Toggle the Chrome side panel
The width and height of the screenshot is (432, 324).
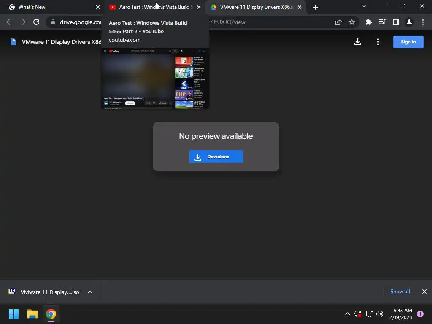pyautogui.click(x=396, y=22)
